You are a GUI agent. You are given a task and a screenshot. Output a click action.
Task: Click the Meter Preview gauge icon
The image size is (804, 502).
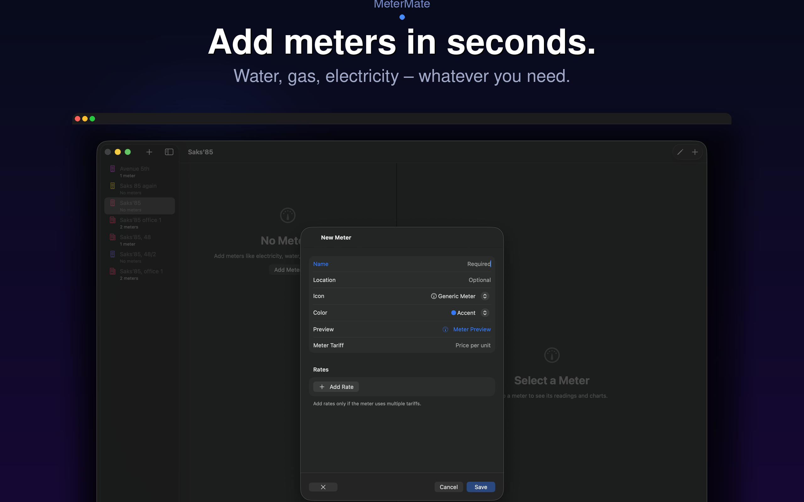pyautogui.click(x=445, y=329)
